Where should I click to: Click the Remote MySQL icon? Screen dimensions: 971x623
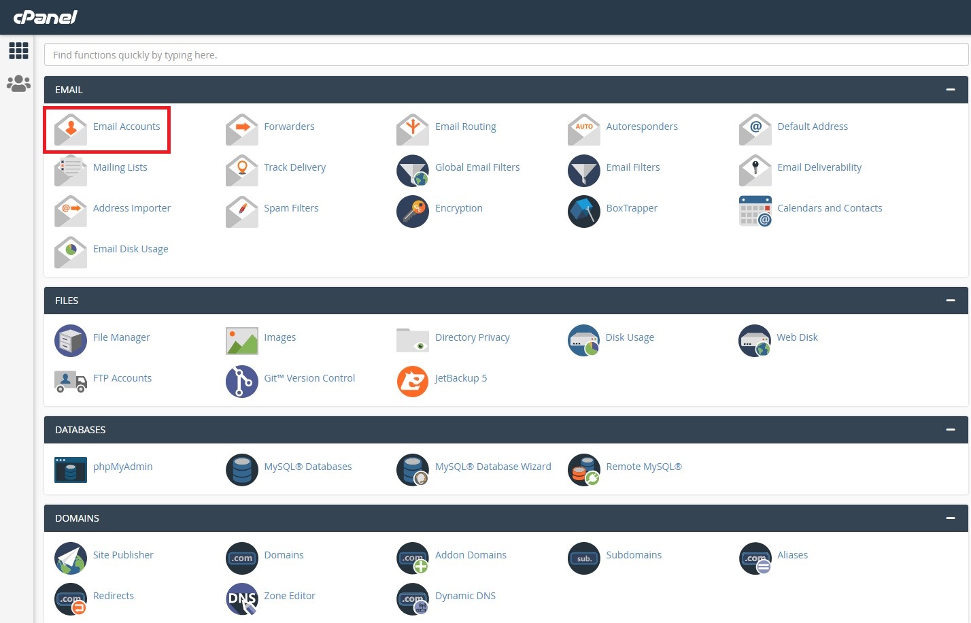tap(584, 469)
